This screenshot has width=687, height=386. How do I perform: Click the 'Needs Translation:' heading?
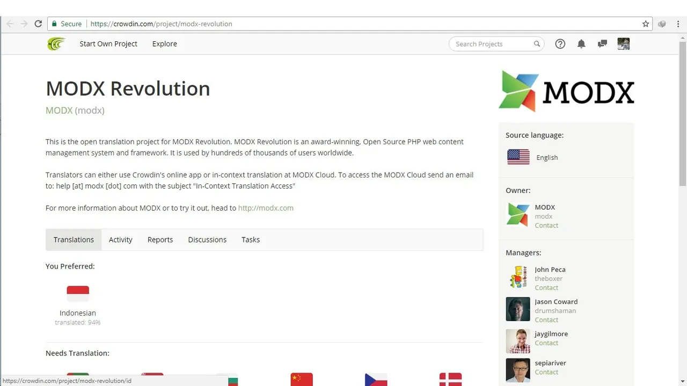coord(77,353)
